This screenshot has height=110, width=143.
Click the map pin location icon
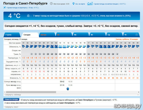point(74,4)
